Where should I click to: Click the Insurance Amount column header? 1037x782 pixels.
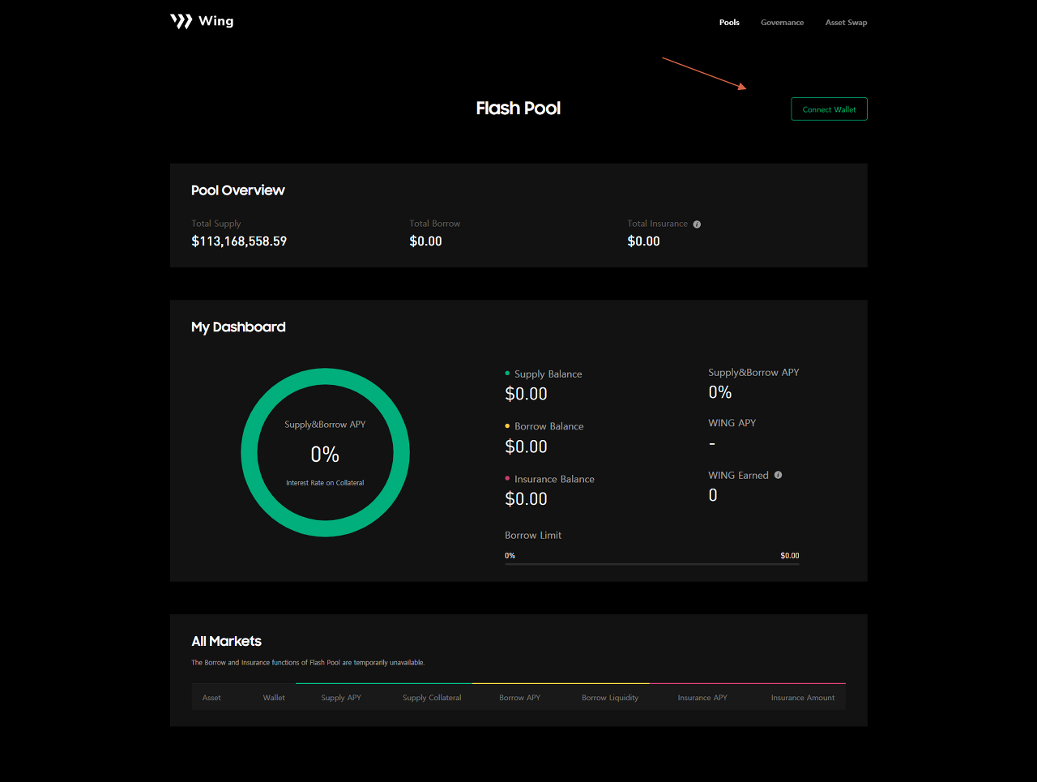pos(803,698)
